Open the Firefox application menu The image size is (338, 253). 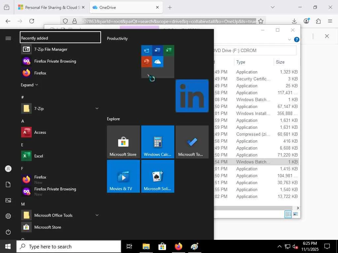coord(330,21)
